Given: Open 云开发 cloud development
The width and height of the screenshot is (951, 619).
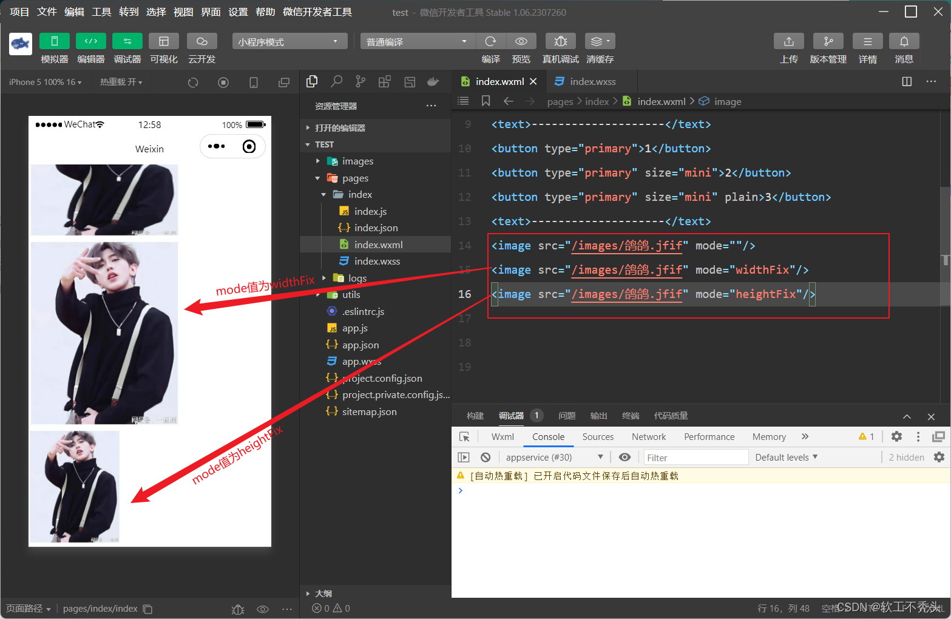Looking at the screenshot, I should [x=202, y=41].
